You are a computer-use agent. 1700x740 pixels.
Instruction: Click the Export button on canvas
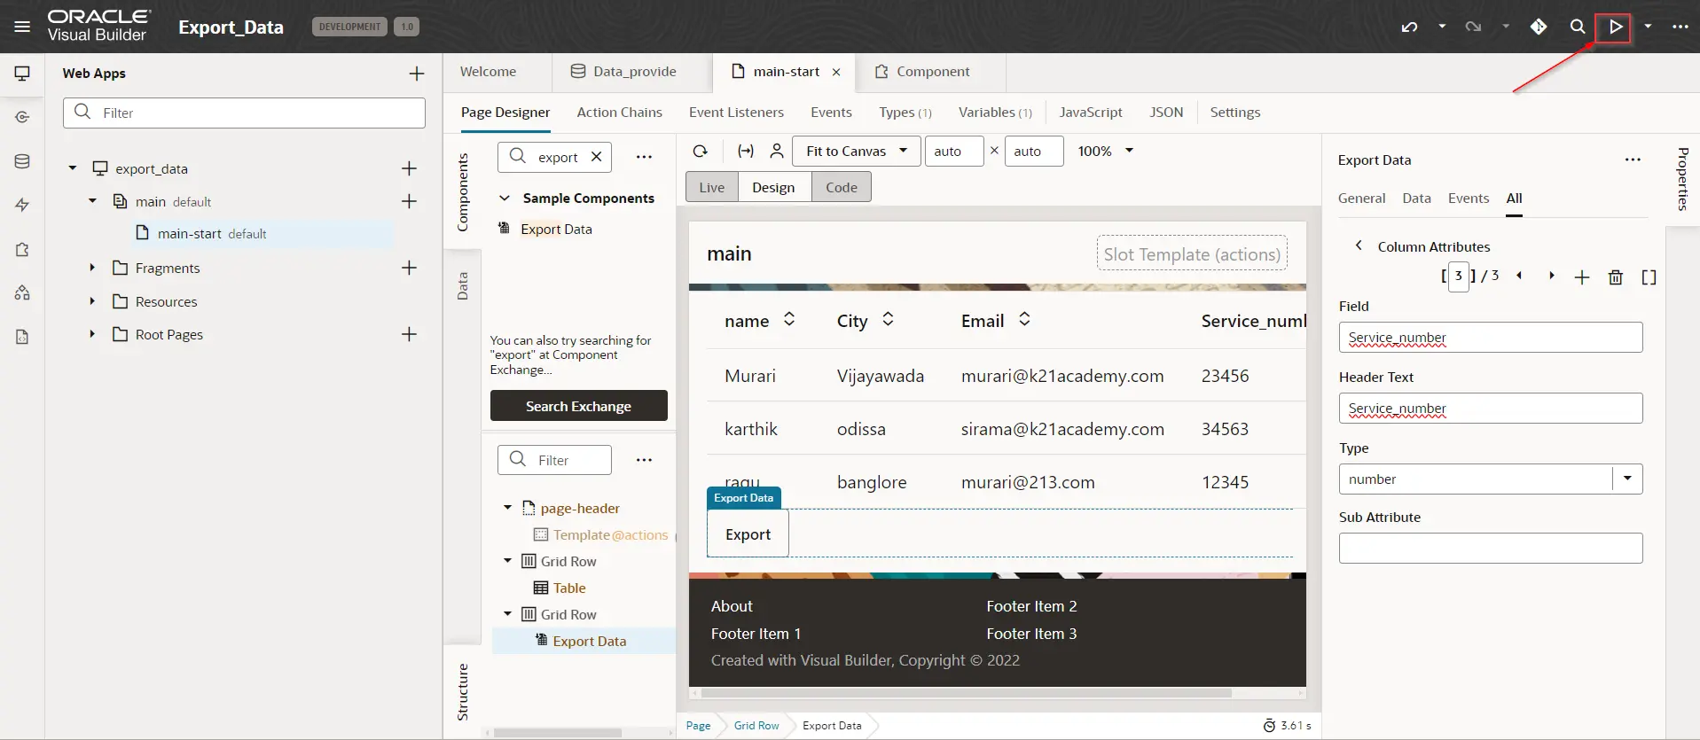(748, 534)
